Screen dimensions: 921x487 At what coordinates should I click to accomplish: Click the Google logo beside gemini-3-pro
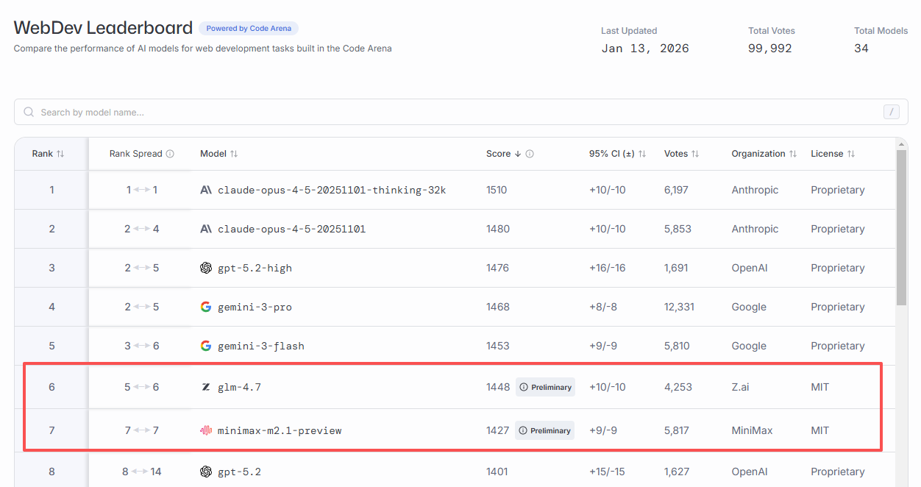tap(206, 307)
